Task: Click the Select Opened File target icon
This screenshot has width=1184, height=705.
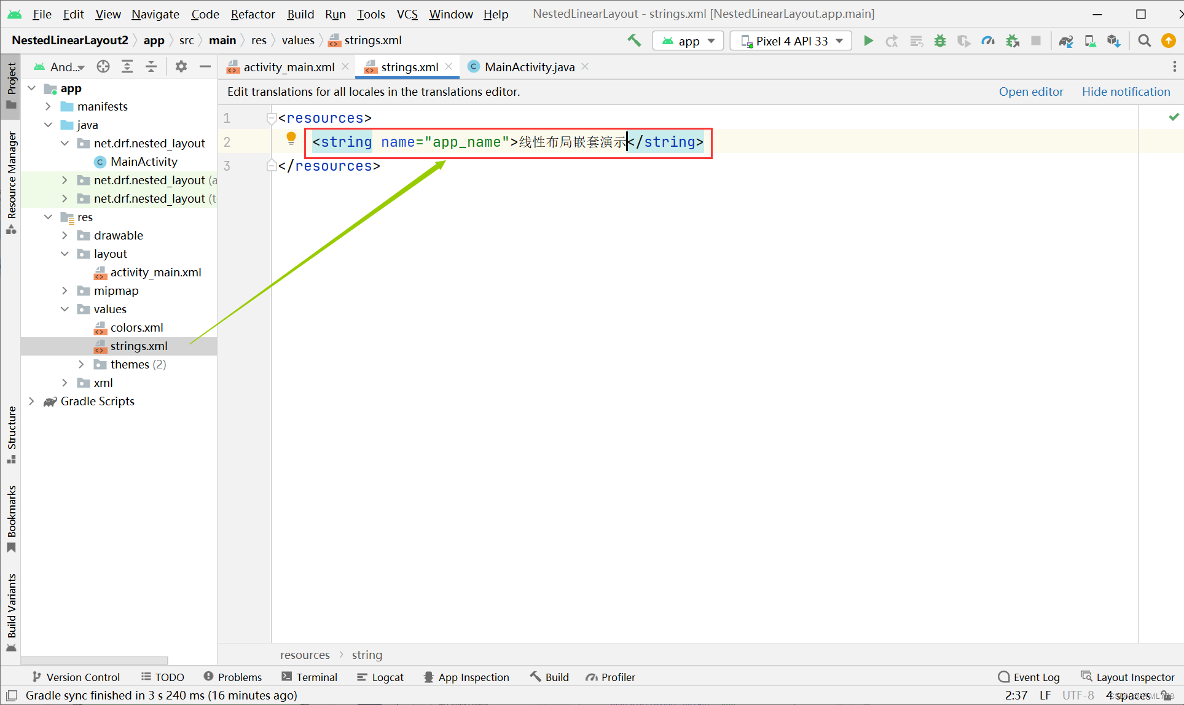Action: (x=103, y=66)
